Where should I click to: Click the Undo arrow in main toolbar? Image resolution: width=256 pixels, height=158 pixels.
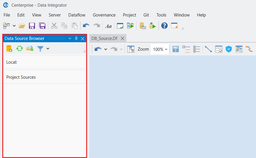(x=86, y=26)
